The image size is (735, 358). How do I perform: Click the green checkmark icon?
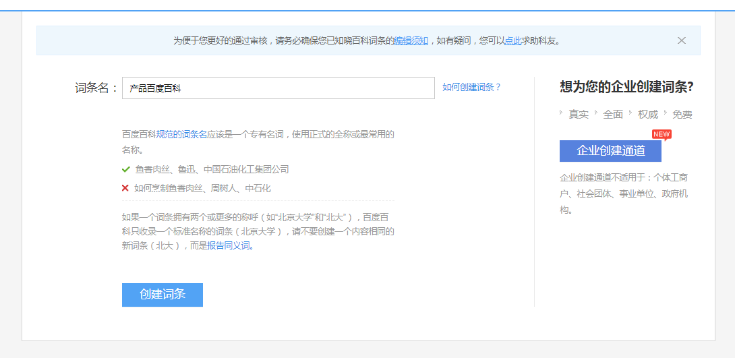coord(125,169)
